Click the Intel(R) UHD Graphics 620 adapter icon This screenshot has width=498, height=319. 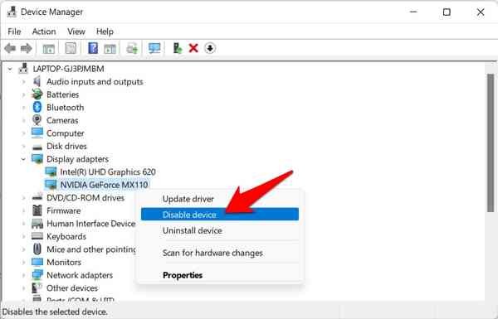point(51,172)
